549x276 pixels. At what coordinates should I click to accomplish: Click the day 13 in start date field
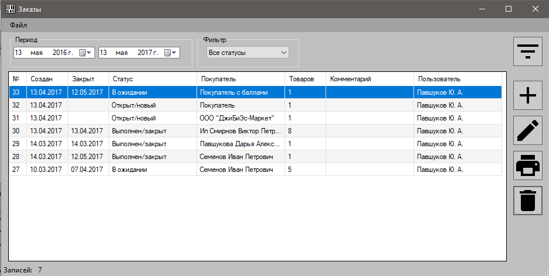tap(19, 53)
